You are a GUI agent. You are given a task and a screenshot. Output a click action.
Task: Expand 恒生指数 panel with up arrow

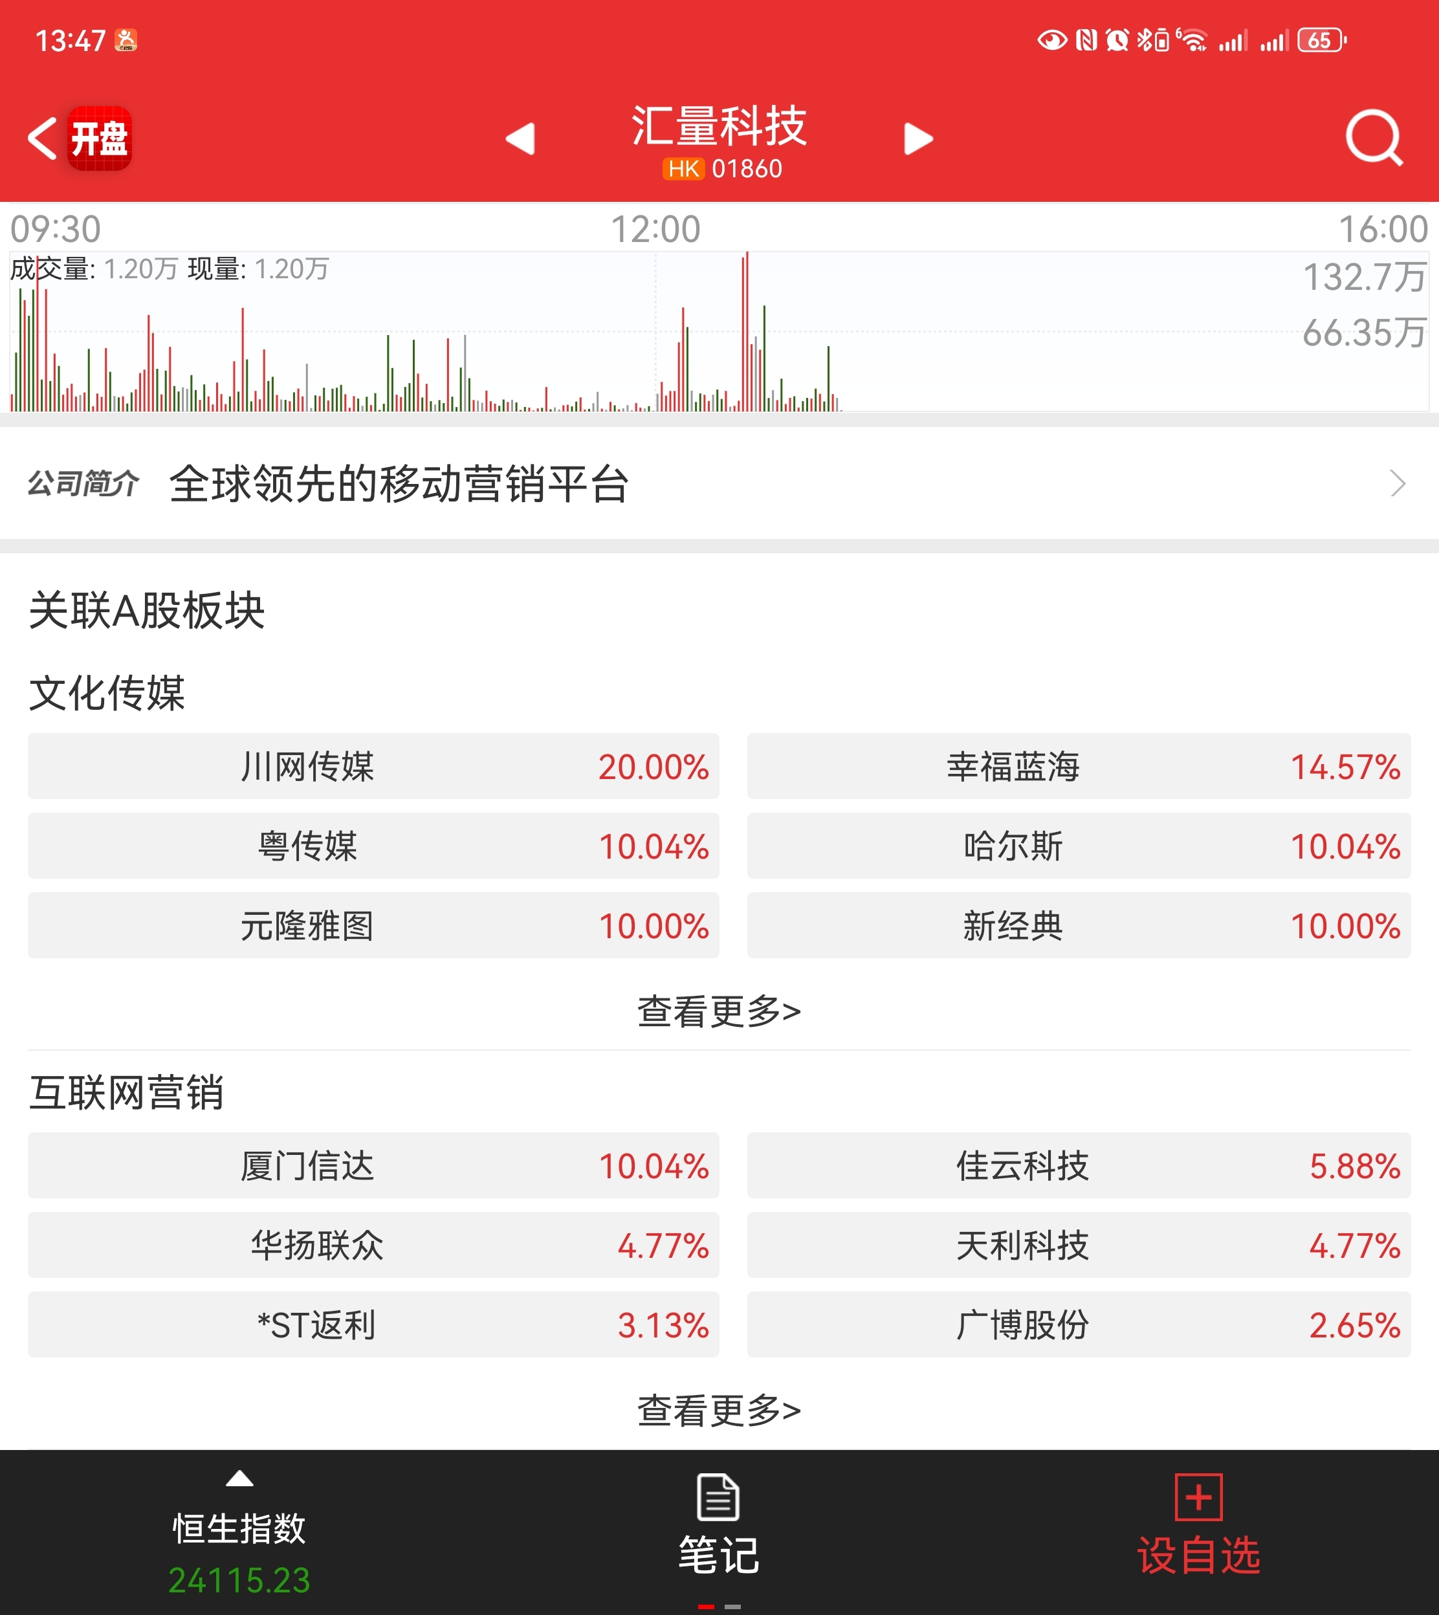[x=239, y=1478]
